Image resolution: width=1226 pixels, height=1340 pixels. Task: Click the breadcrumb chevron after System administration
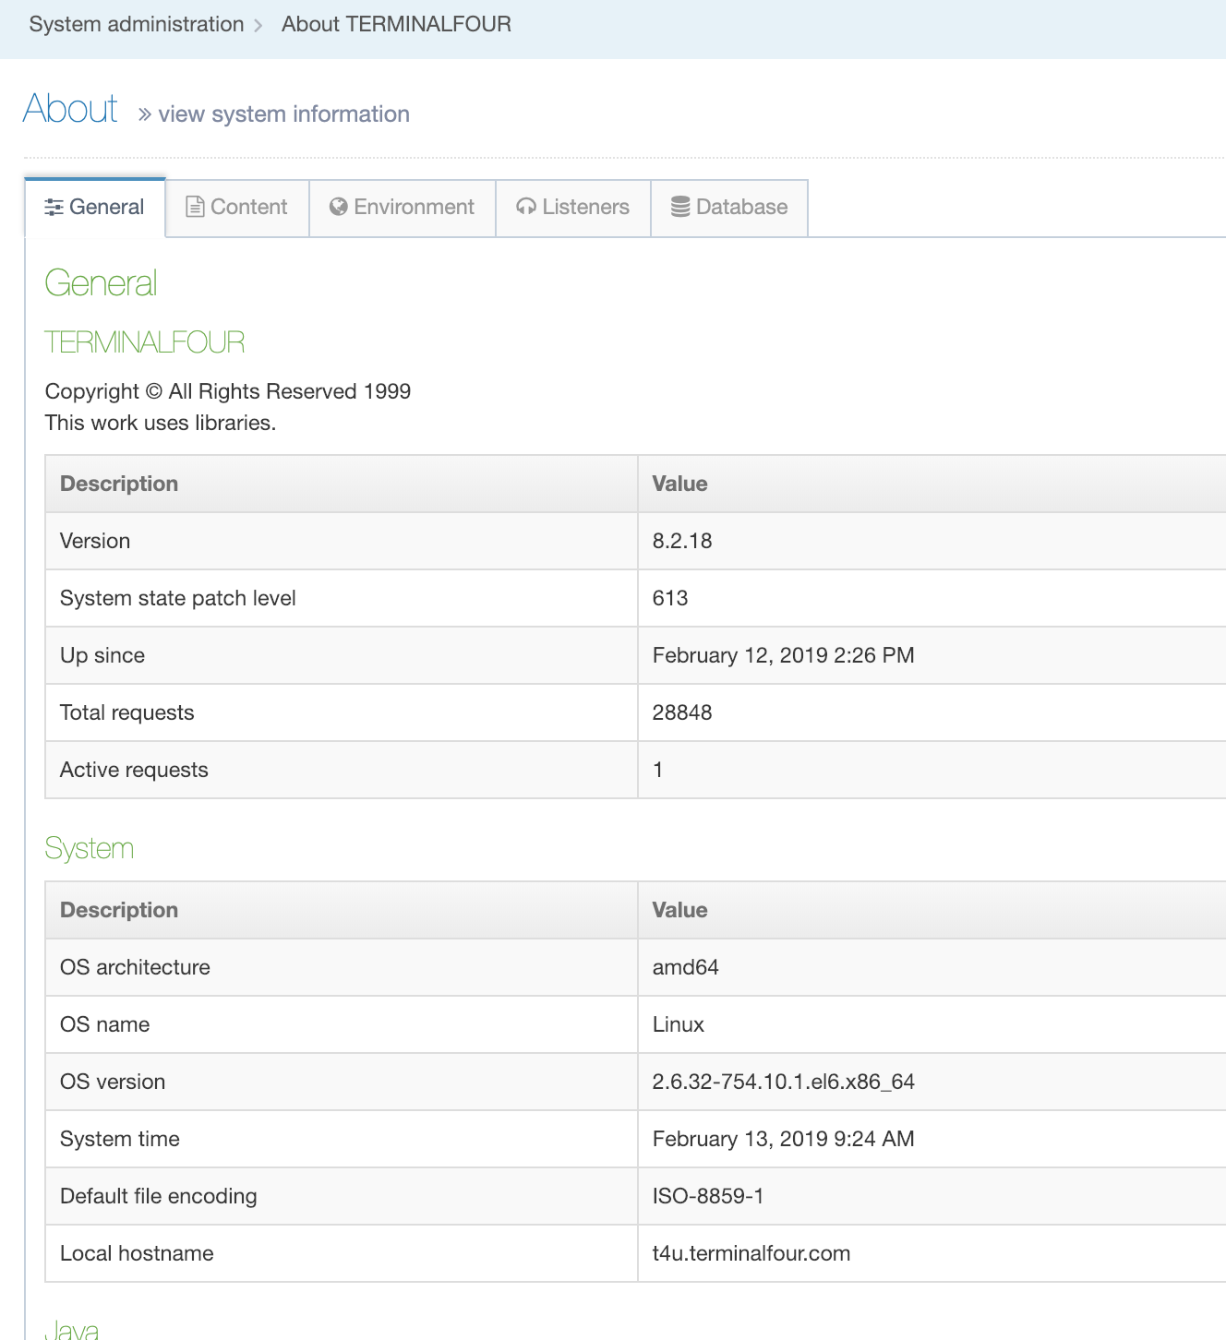(258, 25)
